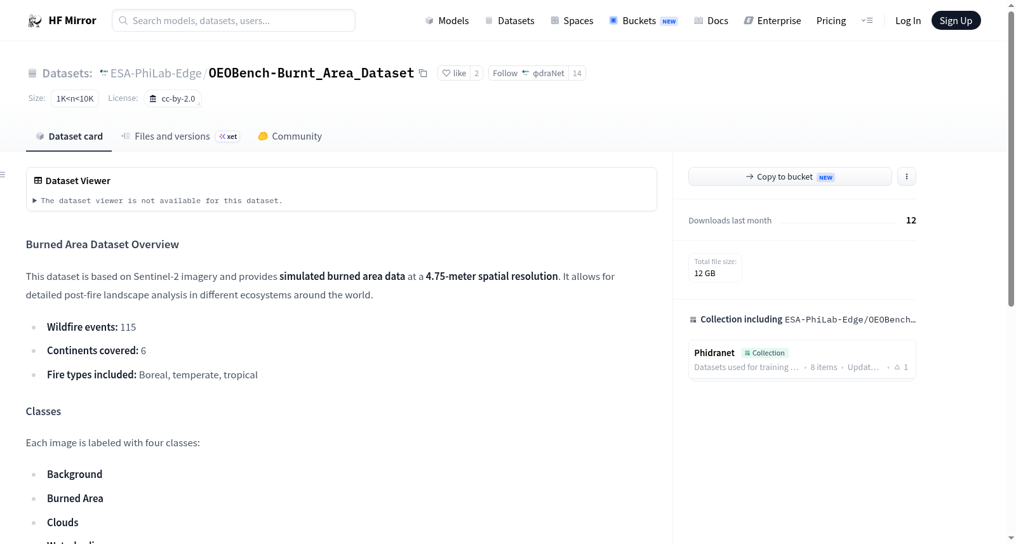Open three-dot options next to Copy to bucket
1016x544 pixels.
(x=907, y=176)
